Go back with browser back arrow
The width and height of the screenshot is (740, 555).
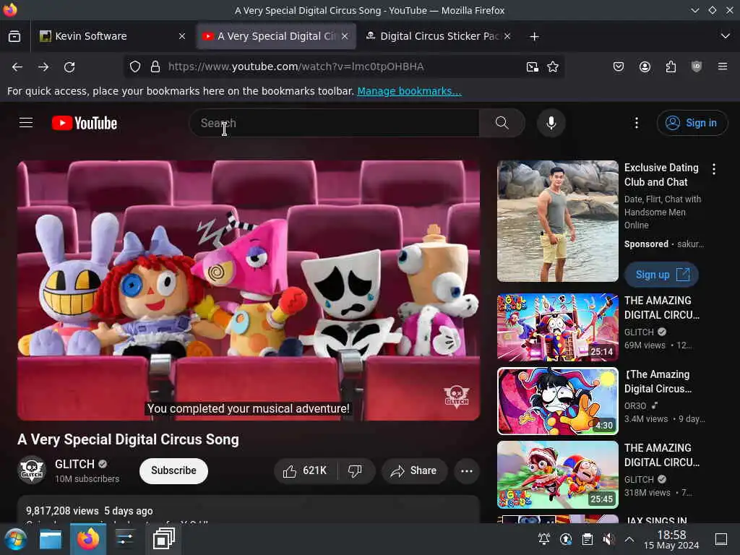click(17, 66)
